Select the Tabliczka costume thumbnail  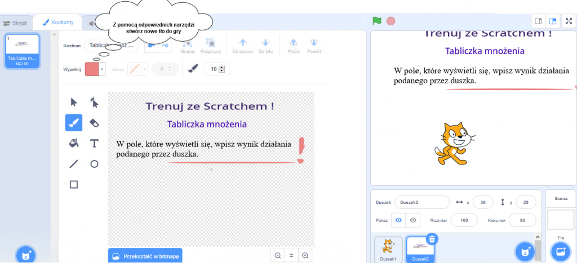(22, 51)
